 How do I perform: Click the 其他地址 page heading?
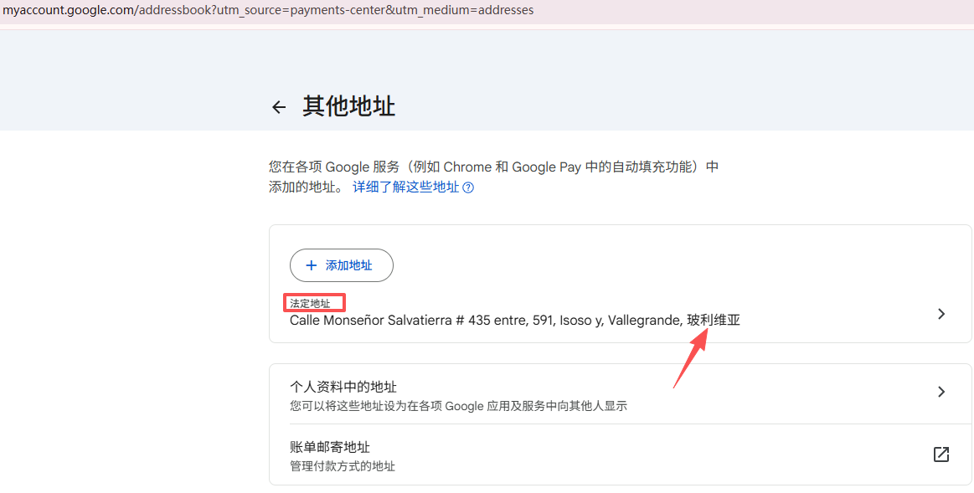coord(348,106)
